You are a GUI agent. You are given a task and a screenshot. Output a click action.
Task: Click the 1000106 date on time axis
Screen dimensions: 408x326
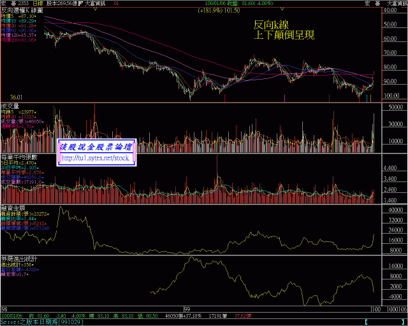pyautogui.click(x=397, y=309)
